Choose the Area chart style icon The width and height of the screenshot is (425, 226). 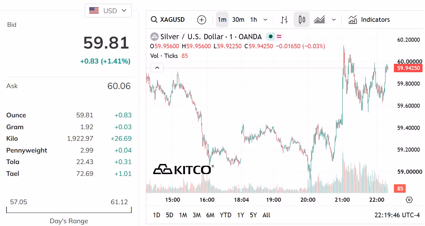tap(319, 20)
